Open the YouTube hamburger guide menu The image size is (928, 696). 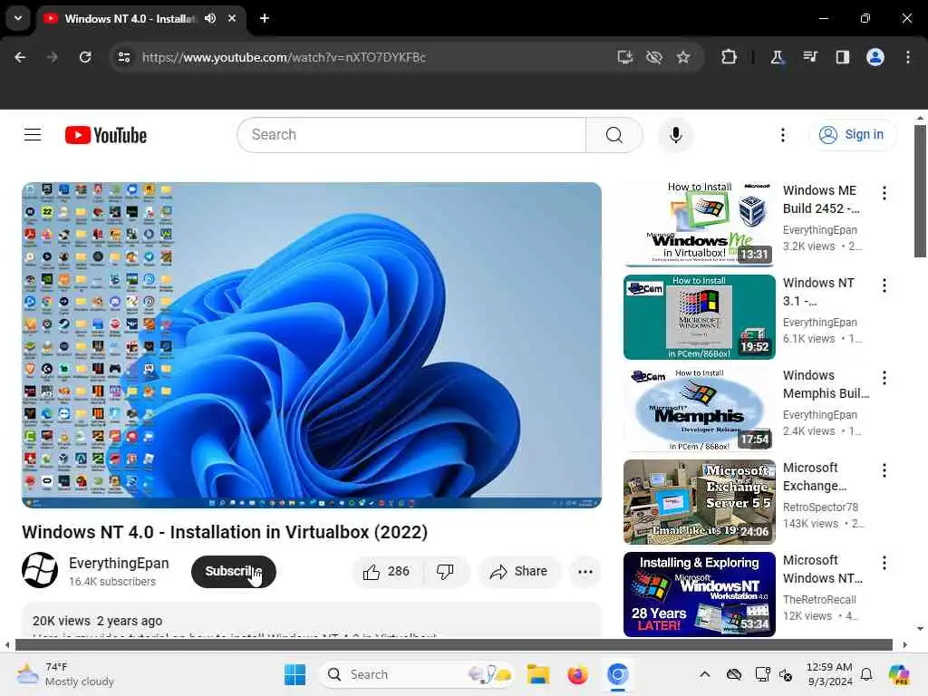(x=33, y=135)
